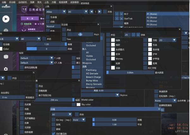
Task: Open the watch TV icon in sidebar
Action: click(6, 56)
